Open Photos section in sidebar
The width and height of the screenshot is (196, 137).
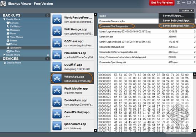[x=11, y=44]
